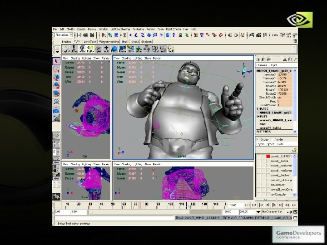Open the File menu

point(55,29)
